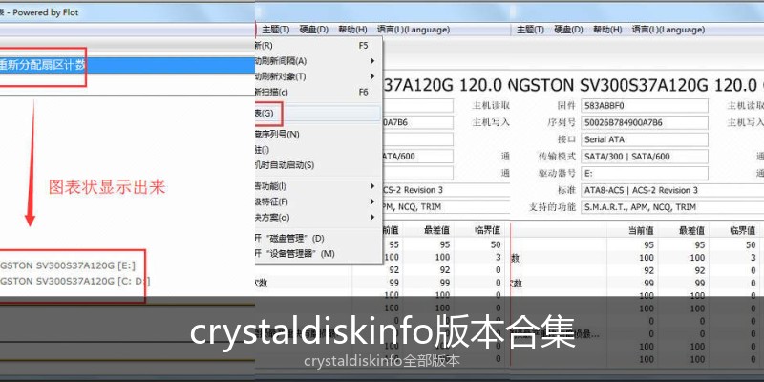Open 语言(L)(Language) menu in window with open dropdown

point(414,30)
